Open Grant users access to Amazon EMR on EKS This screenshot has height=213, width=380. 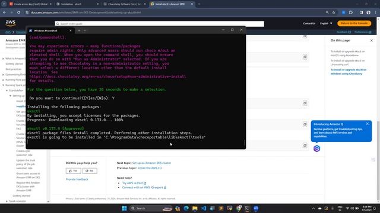click(x=28, y=175)
